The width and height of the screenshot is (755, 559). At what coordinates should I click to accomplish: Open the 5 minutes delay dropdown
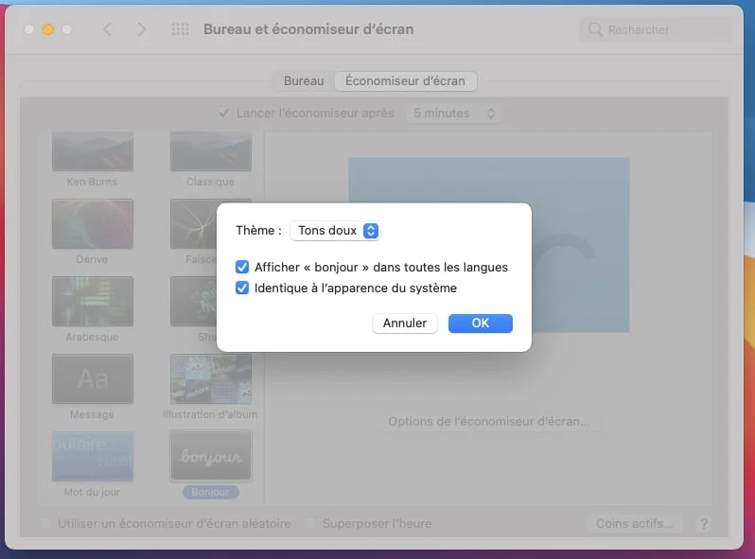(453, 114)
